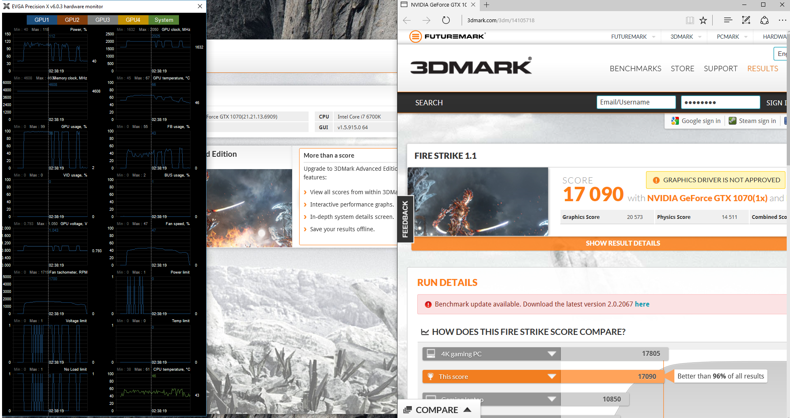Sign in with Google

(696, 121)
